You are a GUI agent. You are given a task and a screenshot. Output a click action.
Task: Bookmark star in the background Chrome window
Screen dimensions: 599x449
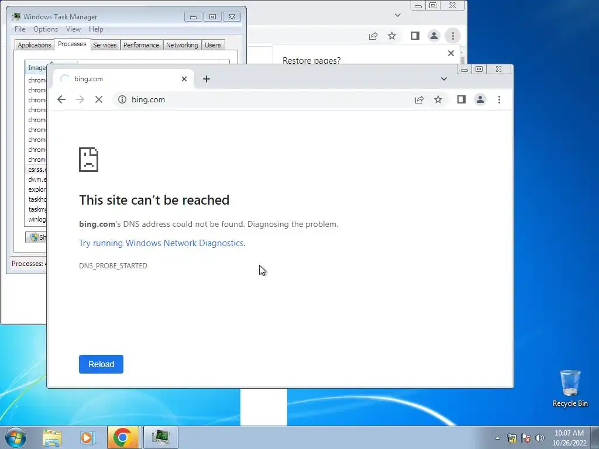(x=392, y=36)
